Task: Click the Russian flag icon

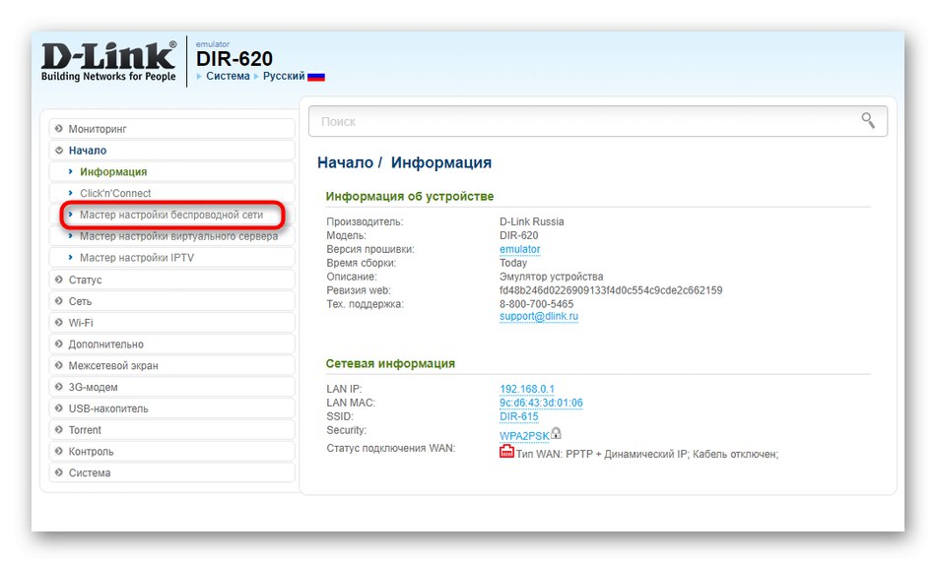Action: point(316,77)
